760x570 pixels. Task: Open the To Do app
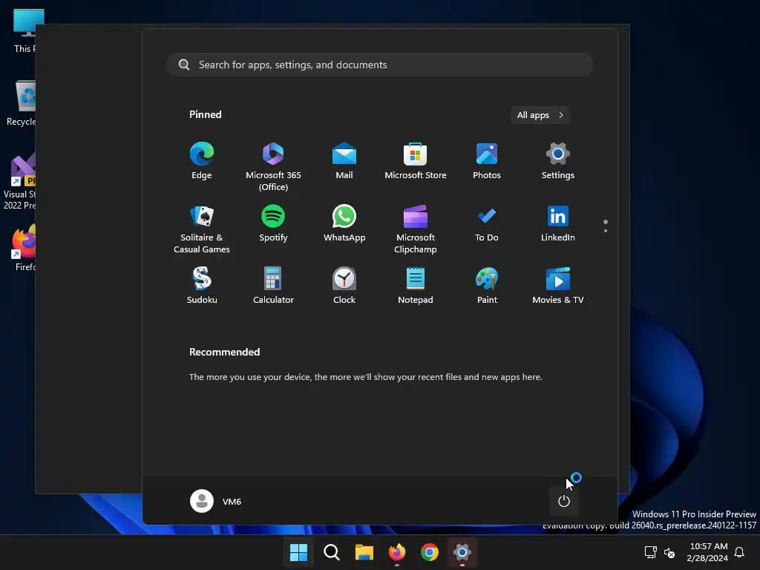tap(487, 224)
